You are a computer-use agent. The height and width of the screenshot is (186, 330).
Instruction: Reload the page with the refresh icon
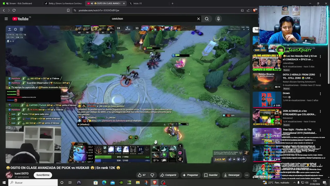(14, 10)
